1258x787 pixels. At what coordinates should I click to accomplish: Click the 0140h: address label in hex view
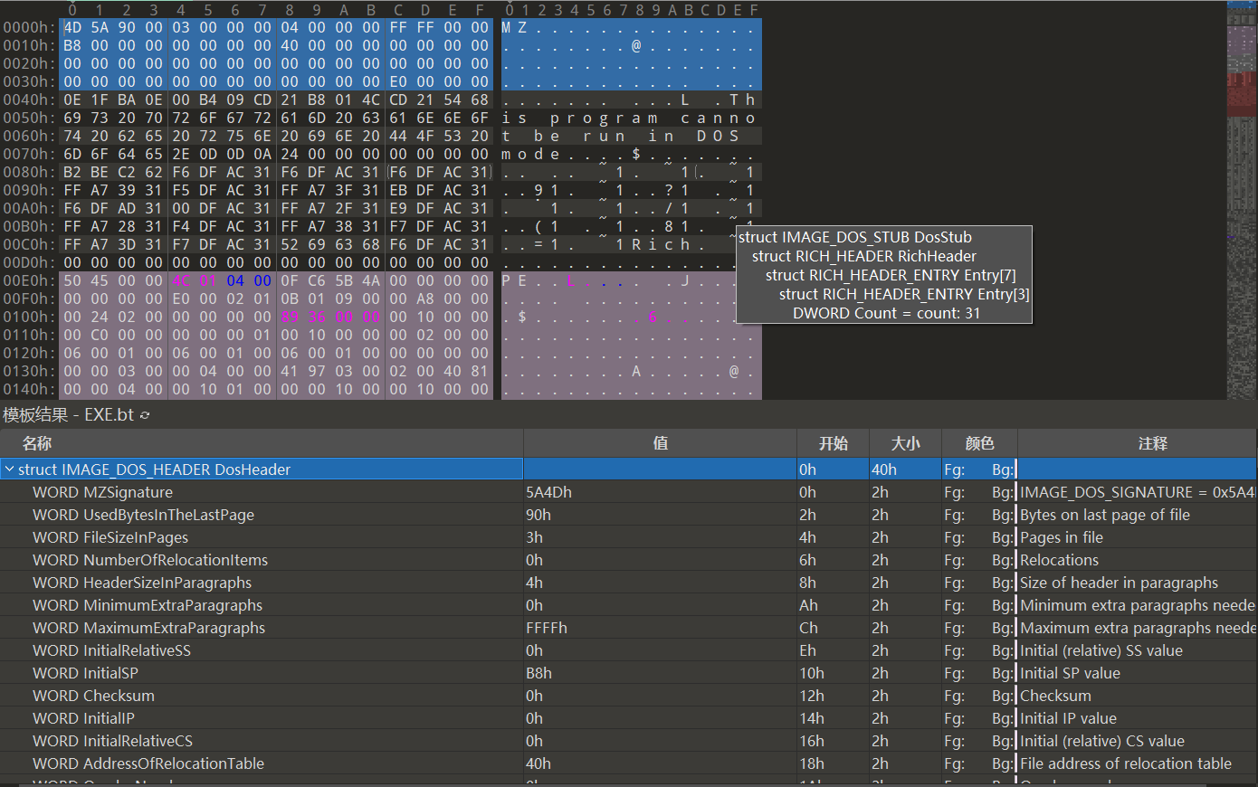29,389
